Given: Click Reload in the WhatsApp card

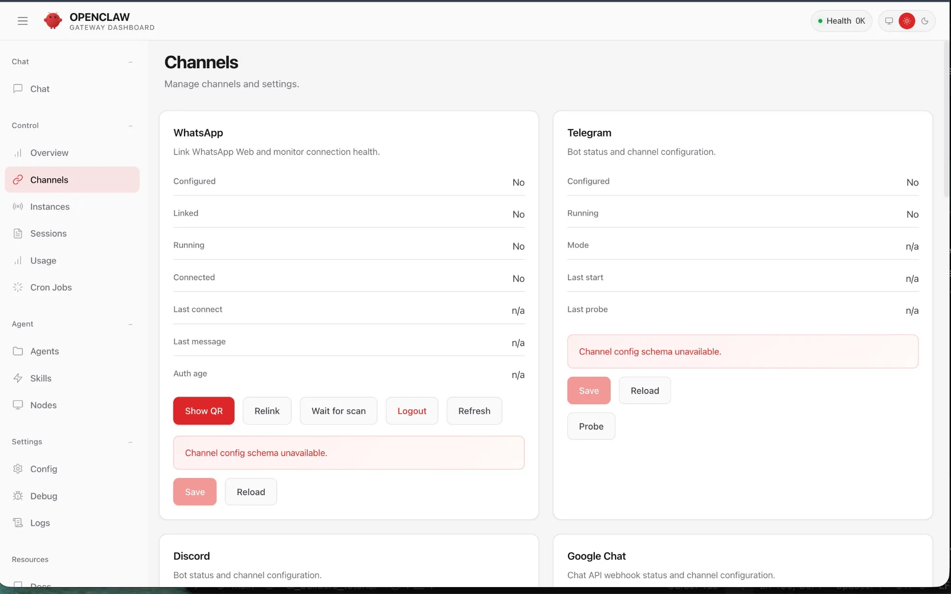Looking at the screenshot, I should point(251,492).
